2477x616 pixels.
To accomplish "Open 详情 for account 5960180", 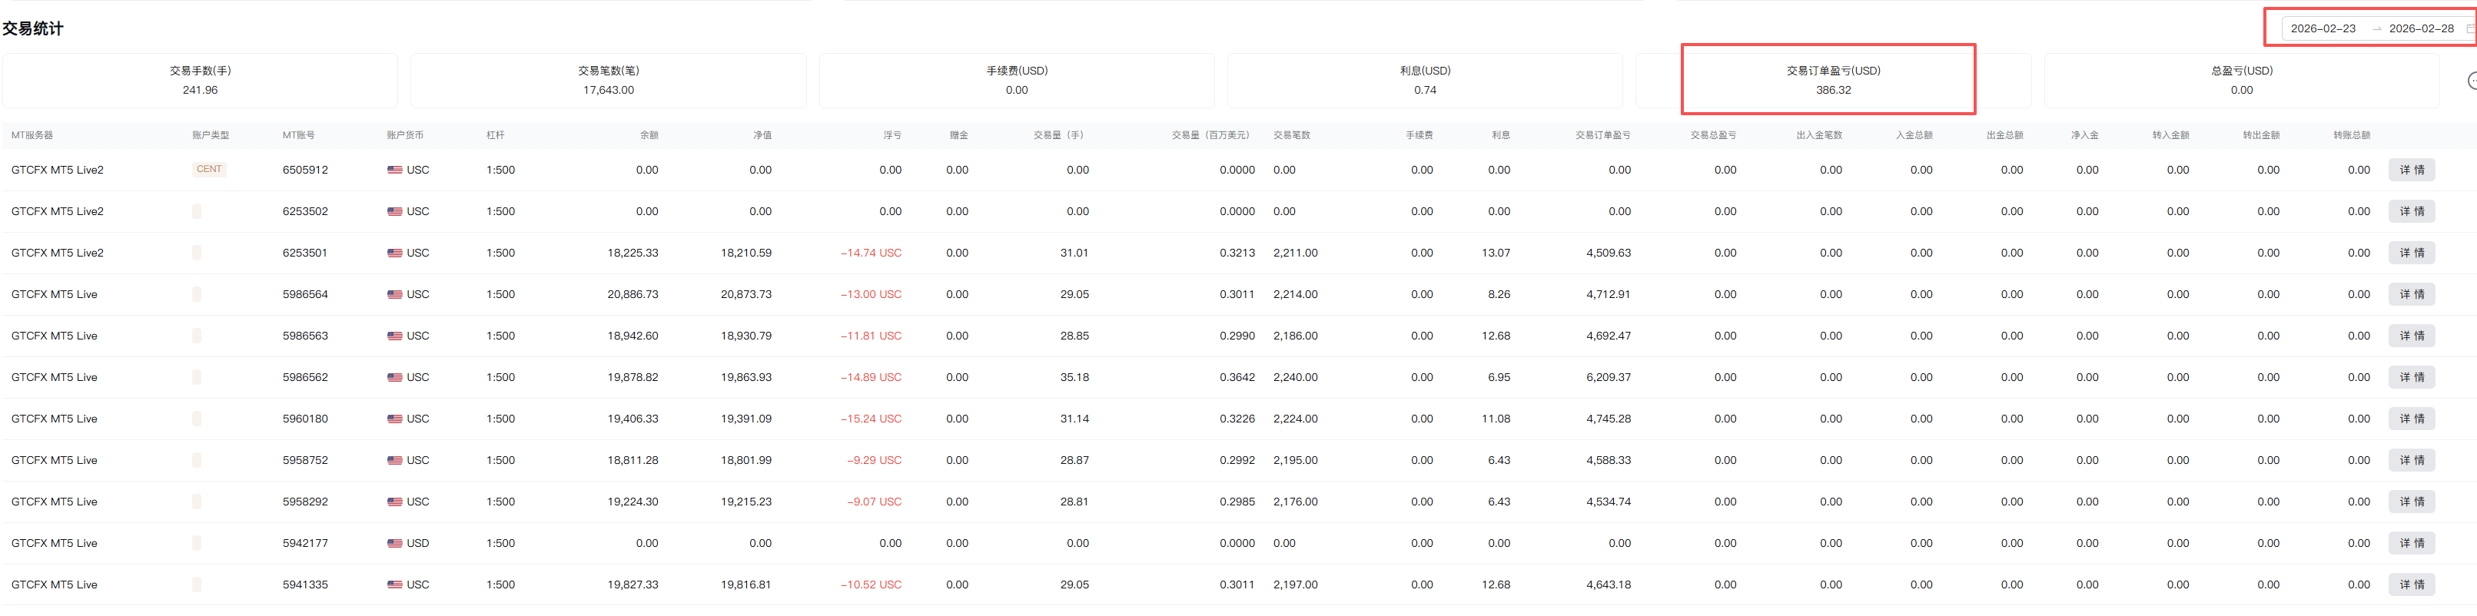I will [x=2411, y=419].
